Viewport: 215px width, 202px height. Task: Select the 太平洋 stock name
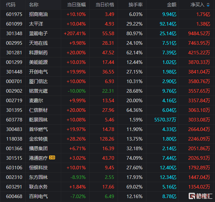coord(36,24)
